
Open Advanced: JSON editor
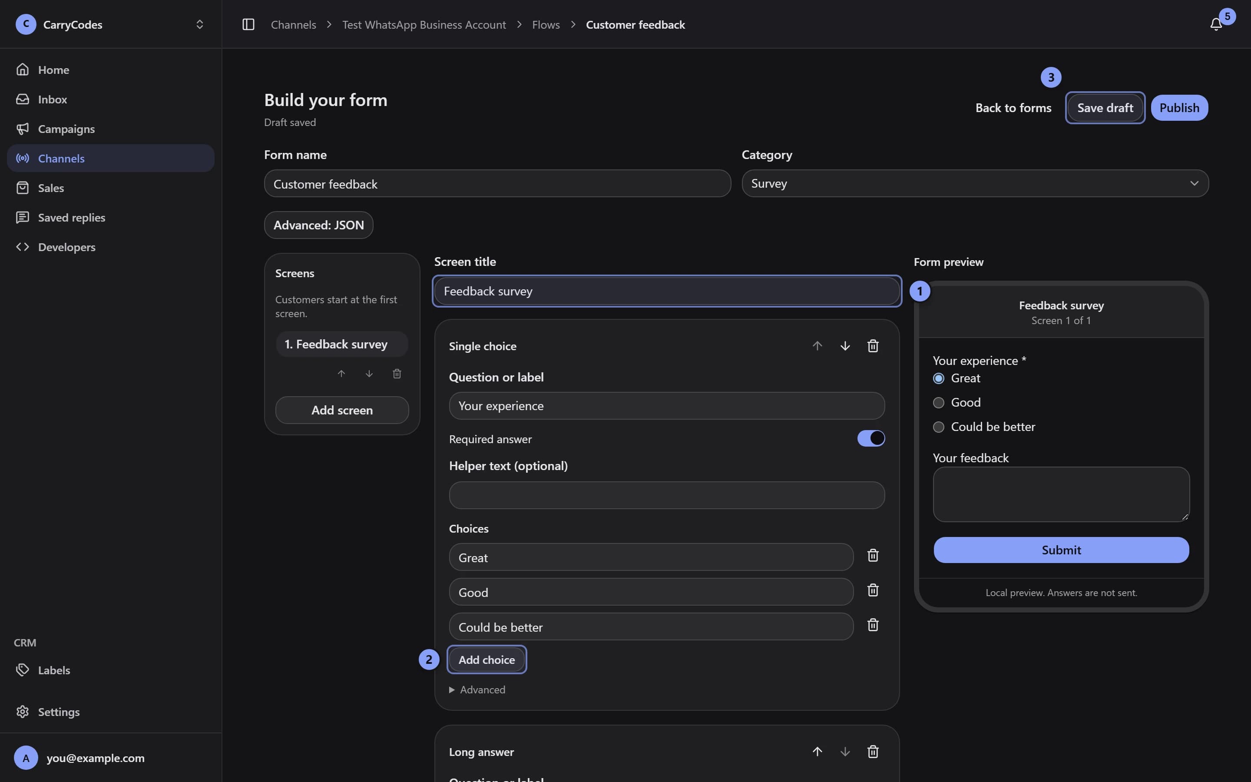click(x=318, y=225)
